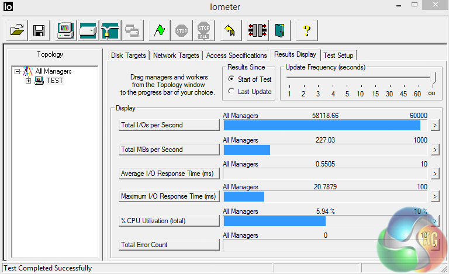Go to Access Specifications tab
Viewport: 449px width, 274px height.
click(237, 56)
